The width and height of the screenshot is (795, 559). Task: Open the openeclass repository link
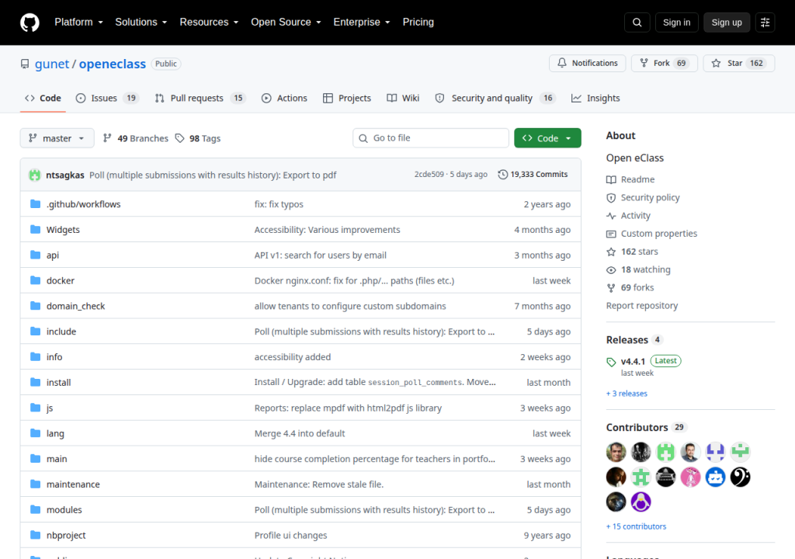113,64
